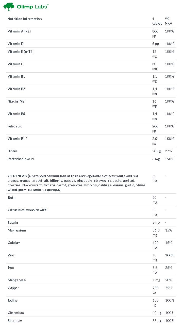
Task: Click the Vitamin B12 150% NRV value
Action: (169, 139)
